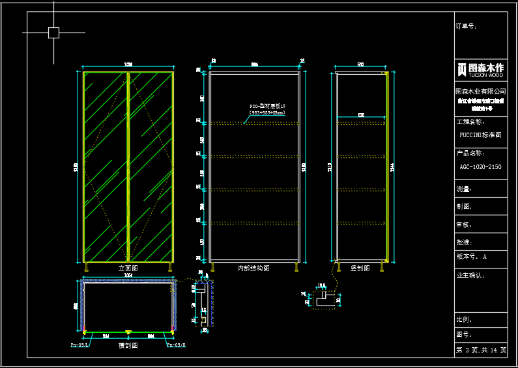518x368 pixels.
Task: Click the crosshair cursor pickbox at top left
Action: [x=53, y=33]
